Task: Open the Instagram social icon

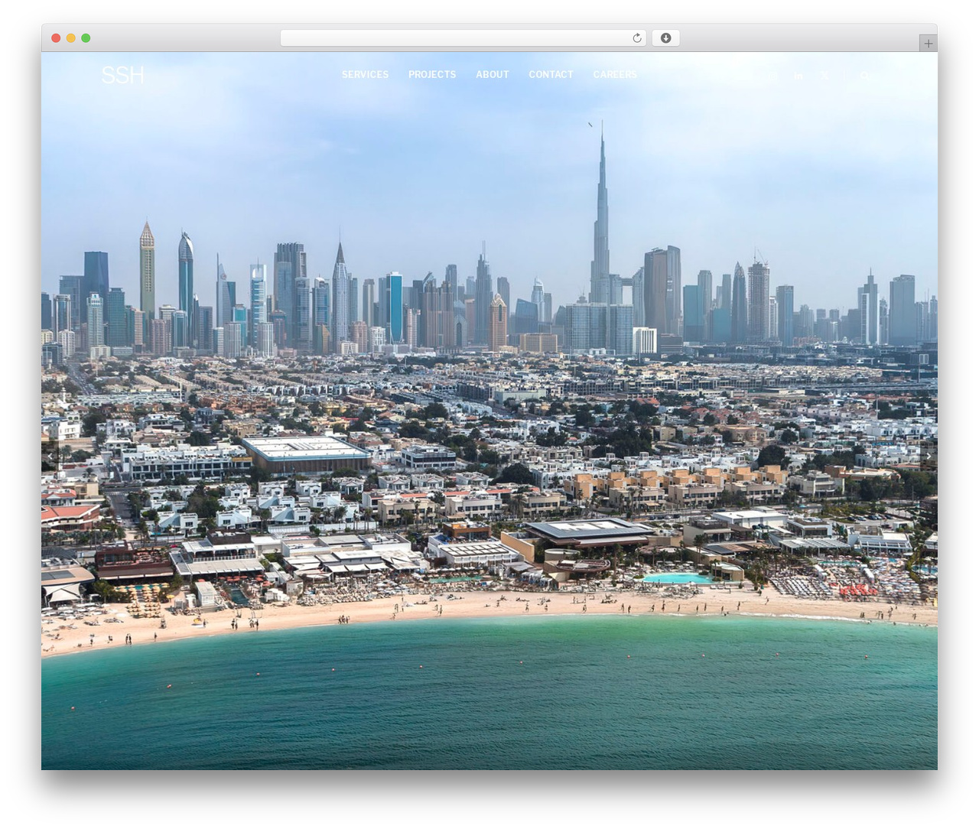Action: point(773,75)
